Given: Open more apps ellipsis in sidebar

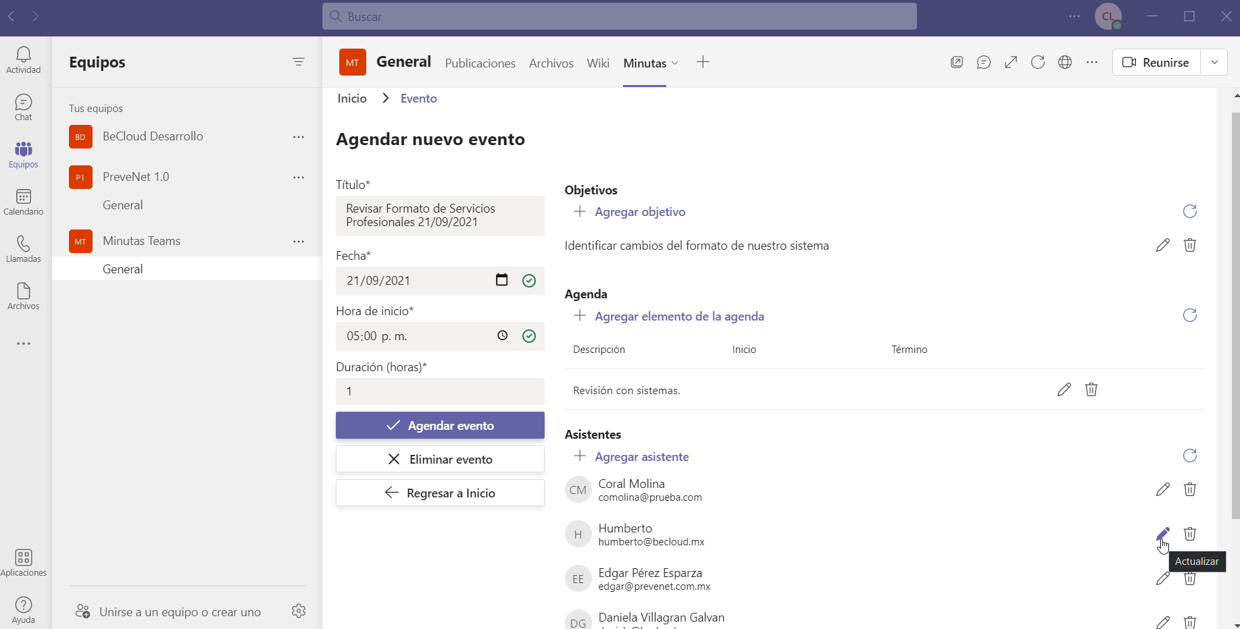Looking at the screenshot, I should tap(24, 344).
